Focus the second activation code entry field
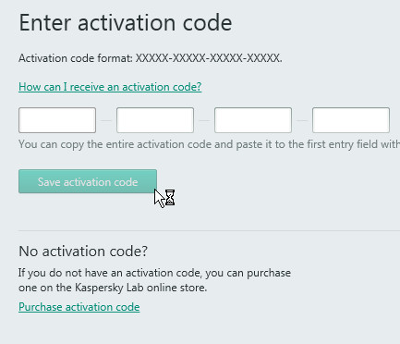400x344 pixels. 155,120
